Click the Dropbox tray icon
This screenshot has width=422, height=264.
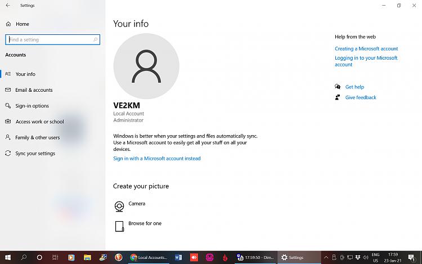(358, 258)
